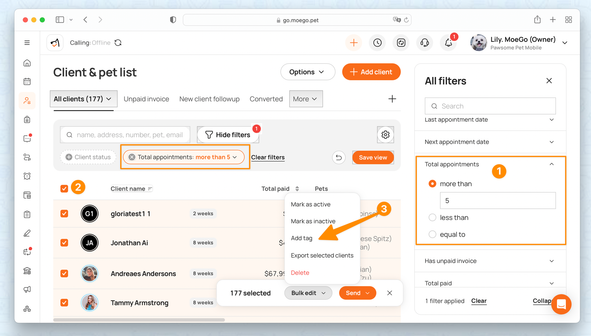This screenshot has height=336, width=591.
Task: Click the home icon in sidebar
Action: coord(27,63)
